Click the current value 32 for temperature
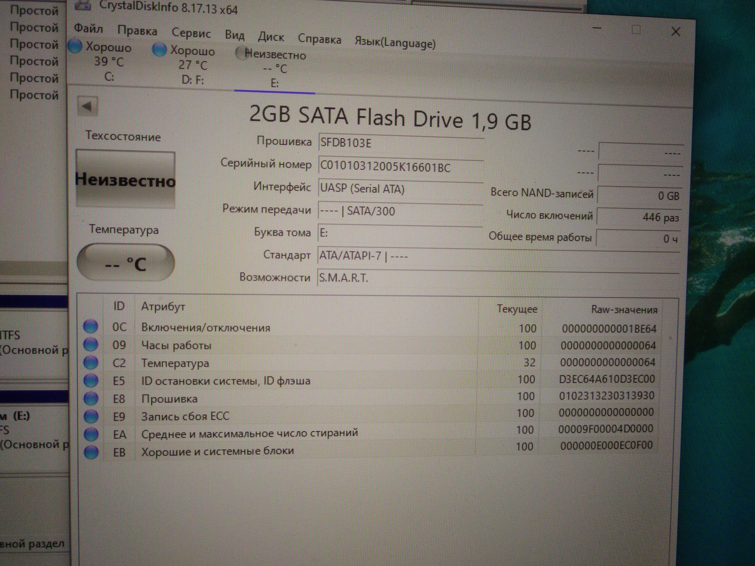 pyautogui.click(x=529, y=362)
